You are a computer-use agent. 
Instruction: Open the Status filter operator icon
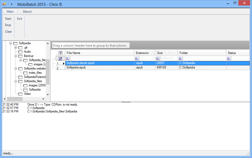pyautogui.click(x=229, y=59)
